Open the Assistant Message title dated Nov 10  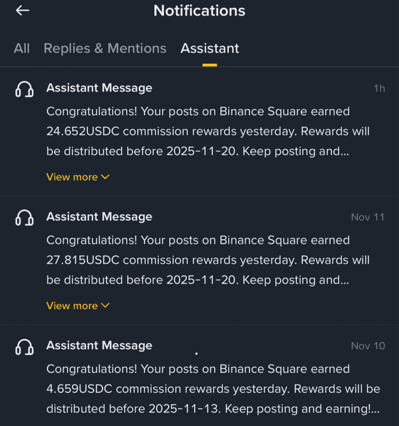click(x=99, y=345)
